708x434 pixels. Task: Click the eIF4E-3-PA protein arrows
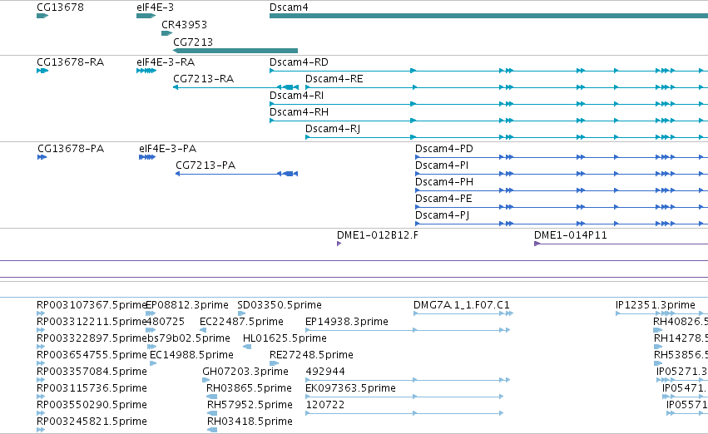pos(147,157)
